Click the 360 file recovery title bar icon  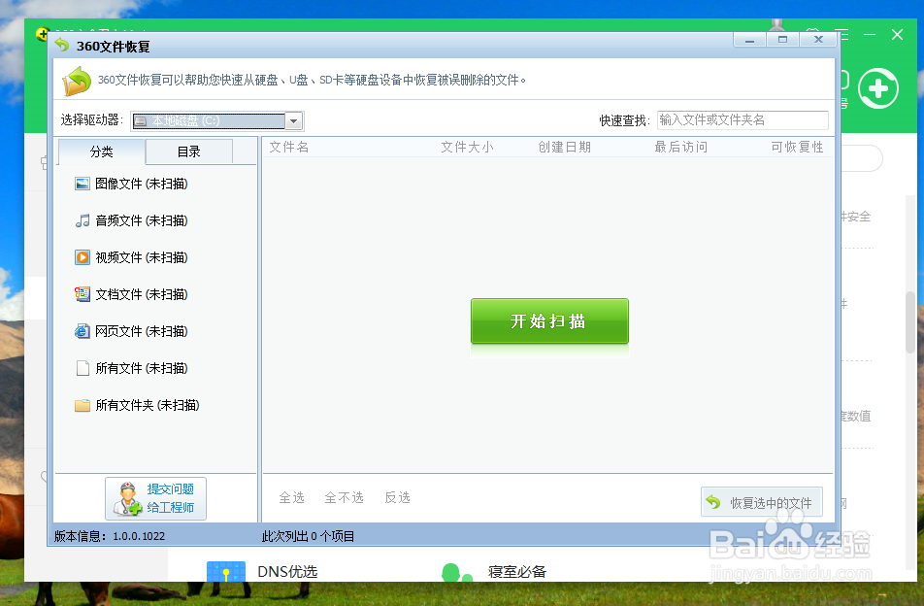pyautogui.click(x=62, y=45)
